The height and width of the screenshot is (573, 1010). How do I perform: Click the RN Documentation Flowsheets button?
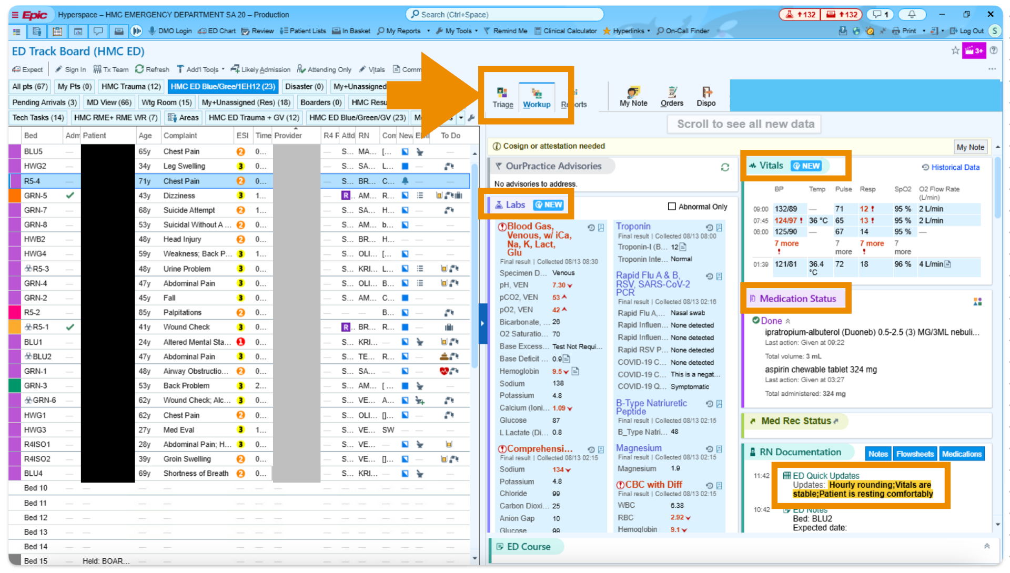click(x=915, y=454)
